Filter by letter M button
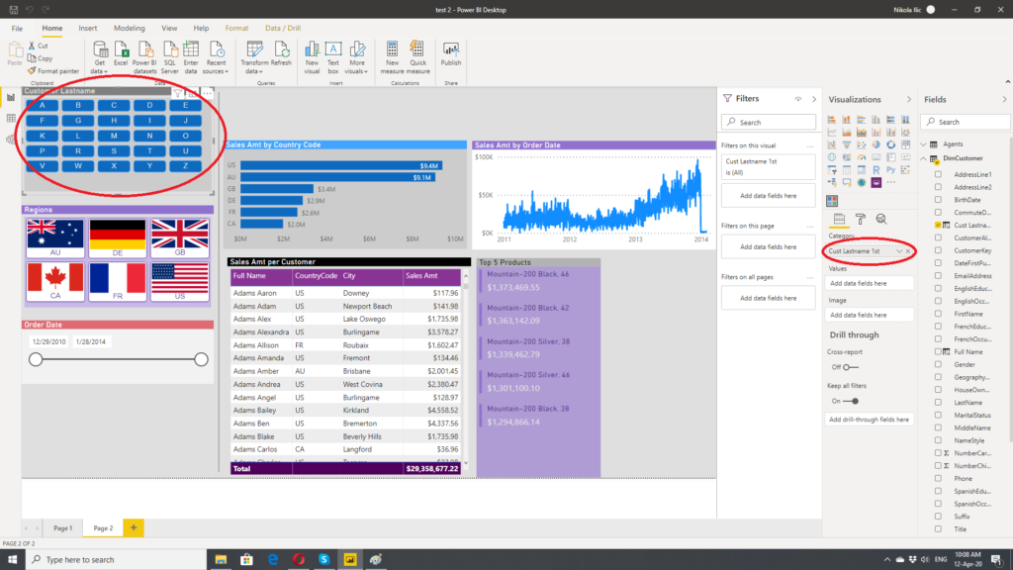 point(114,136)
